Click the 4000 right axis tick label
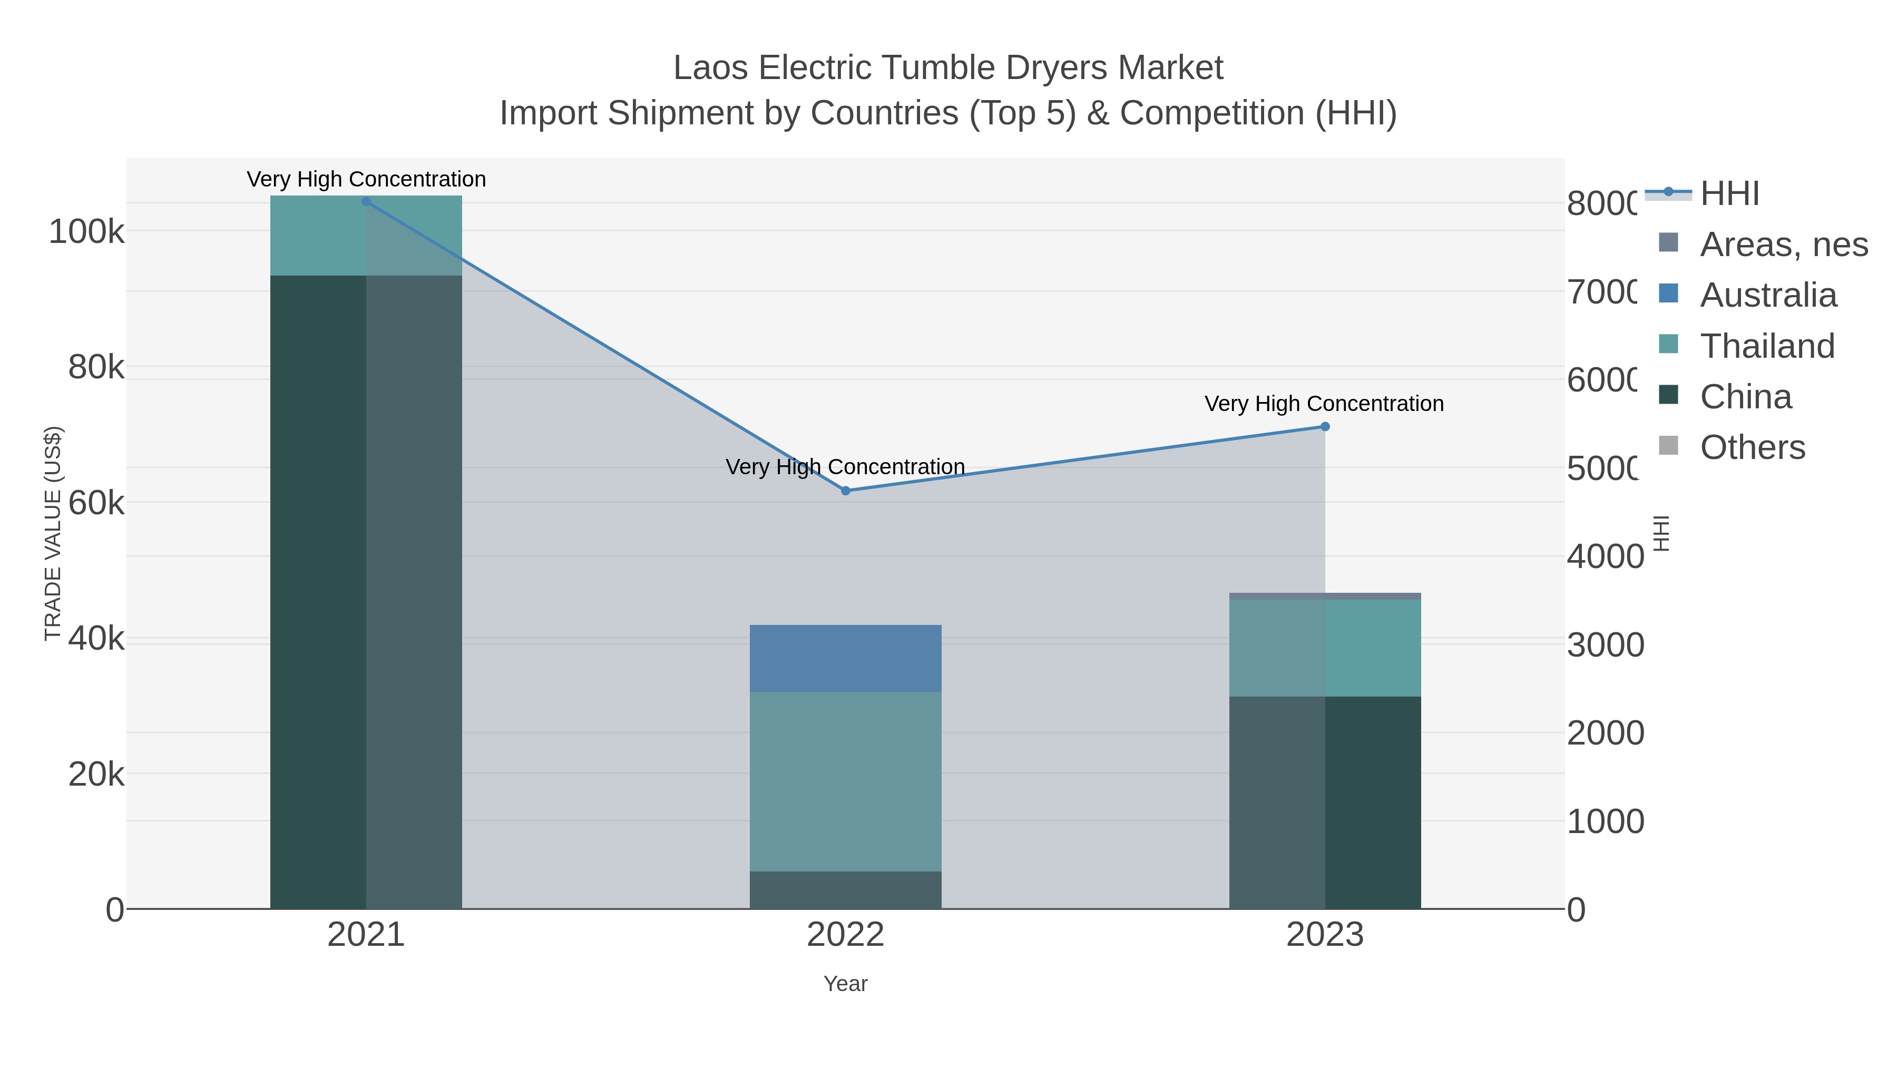 1606,557
